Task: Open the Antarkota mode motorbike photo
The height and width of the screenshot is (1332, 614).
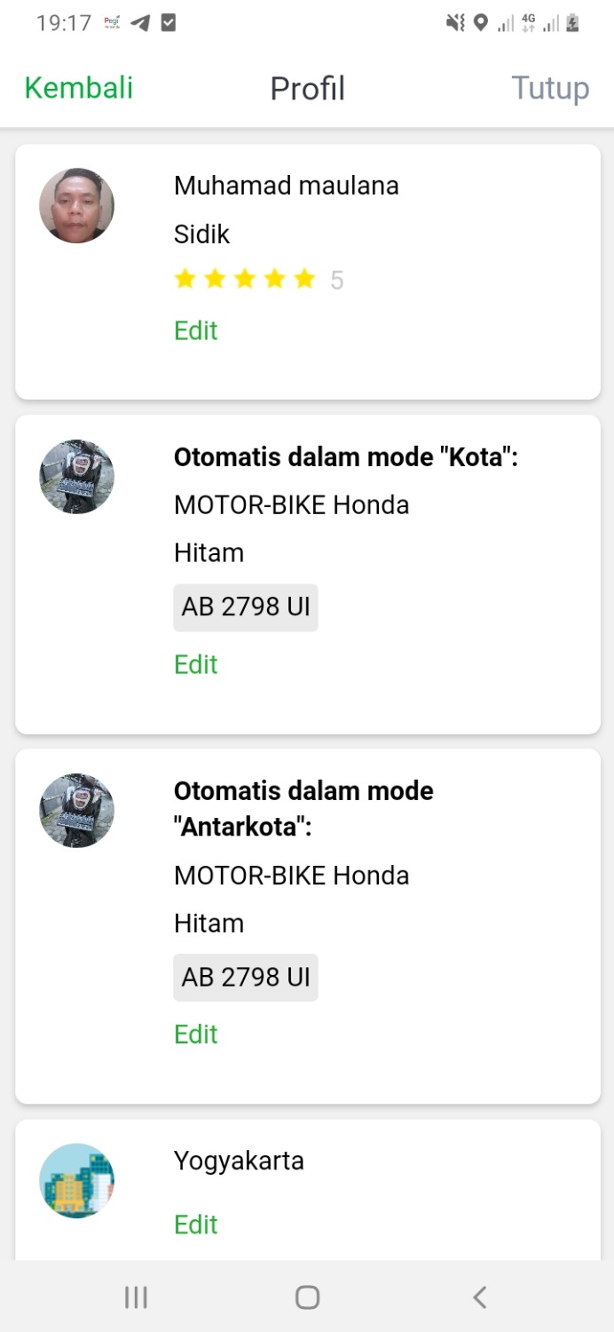Action: tap(77, 810)
